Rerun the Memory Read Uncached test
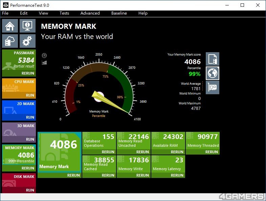 (x=134, y=152)
